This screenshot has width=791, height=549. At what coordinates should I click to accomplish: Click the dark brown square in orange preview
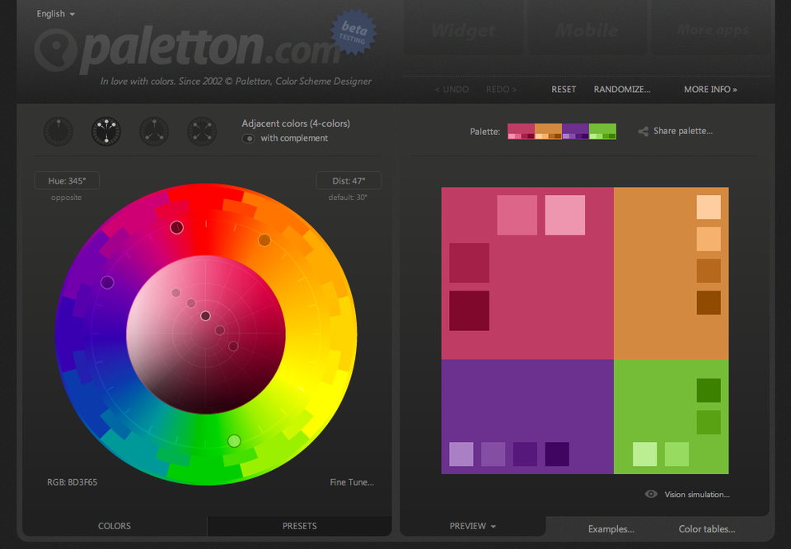[709, 302]
